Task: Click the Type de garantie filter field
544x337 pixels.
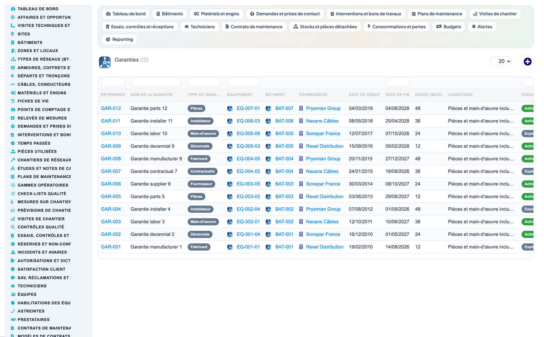Action: tap(204, 82)
